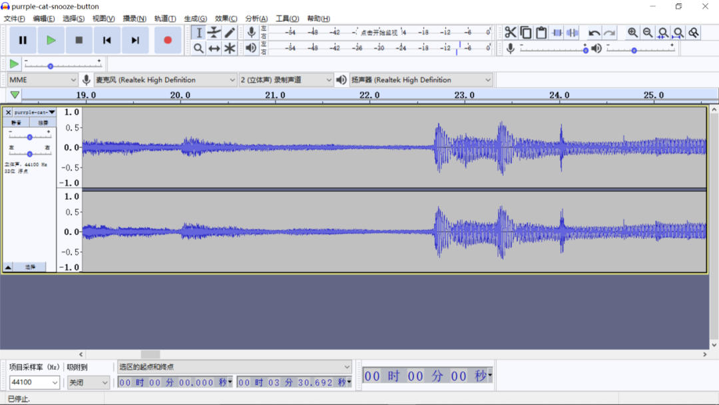The height and width of the screenshot is (405, 719).
Task: Click the selection start time field
Action: (x=175, y=382)
